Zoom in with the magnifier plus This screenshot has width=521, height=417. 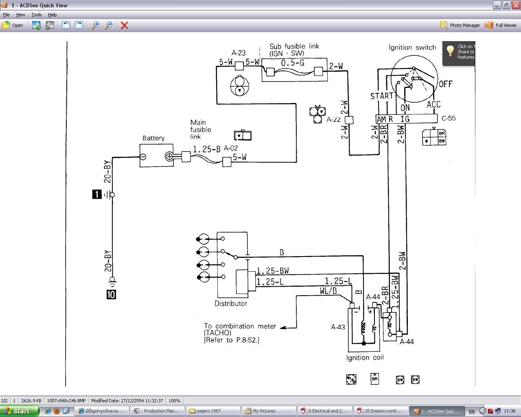(95, 25)
